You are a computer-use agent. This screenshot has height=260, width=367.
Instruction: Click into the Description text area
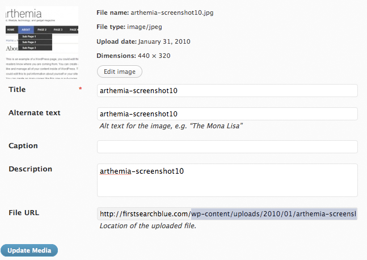[x=227, y=180]
